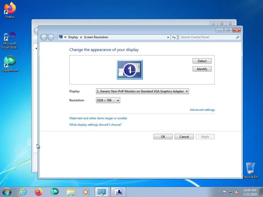Refresh the Screen Resolution page
Viewport: 263px width, 197px height.
tap(174, 37)
